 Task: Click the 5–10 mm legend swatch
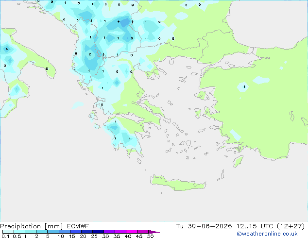53,232
